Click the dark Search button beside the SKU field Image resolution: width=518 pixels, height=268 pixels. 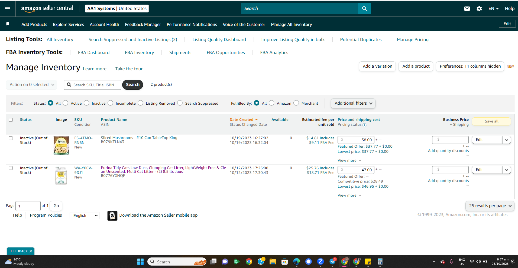(132, 85)
